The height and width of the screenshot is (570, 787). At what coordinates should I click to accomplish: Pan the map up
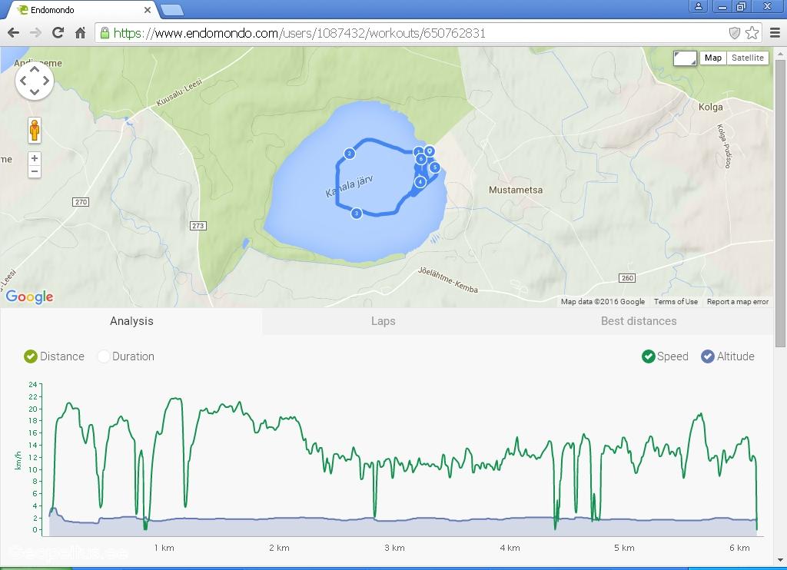coord(35,68)
